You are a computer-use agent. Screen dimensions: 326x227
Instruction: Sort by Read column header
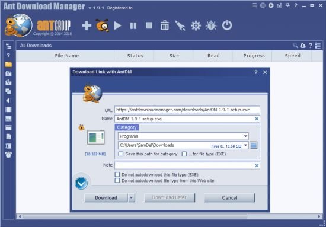coord(213,56)
